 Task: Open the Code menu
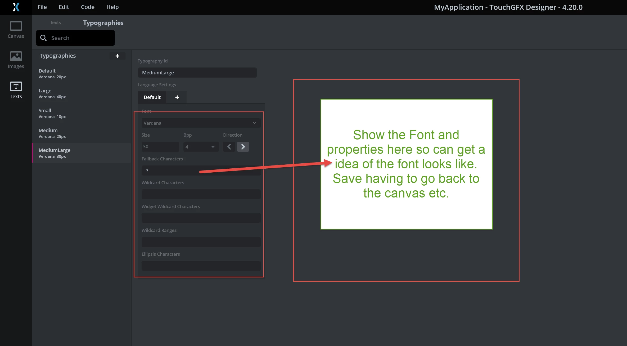point(88,7)
